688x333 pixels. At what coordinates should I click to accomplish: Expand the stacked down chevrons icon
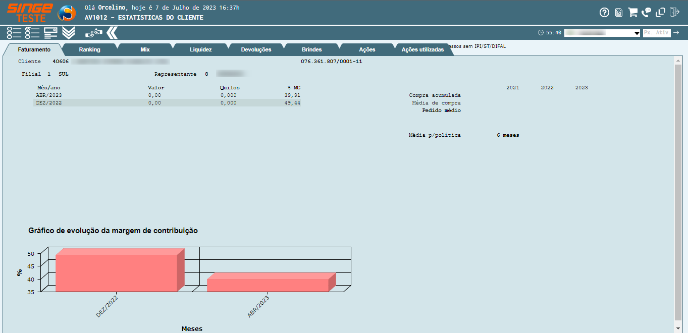tap(69, 33)
